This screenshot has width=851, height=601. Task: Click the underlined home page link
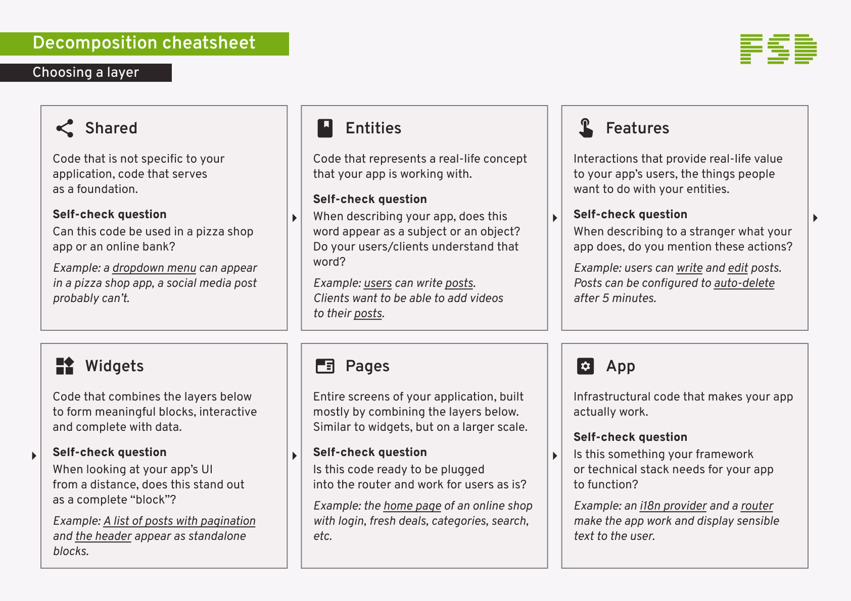[x=412, y=506]
